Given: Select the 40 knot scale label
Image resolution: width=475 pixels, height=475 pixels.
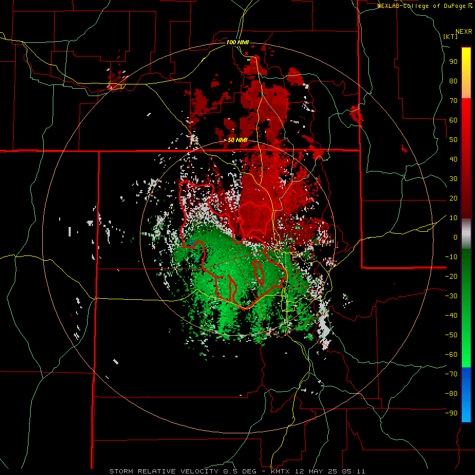Looking at the screenshot, I should (453, 159).
